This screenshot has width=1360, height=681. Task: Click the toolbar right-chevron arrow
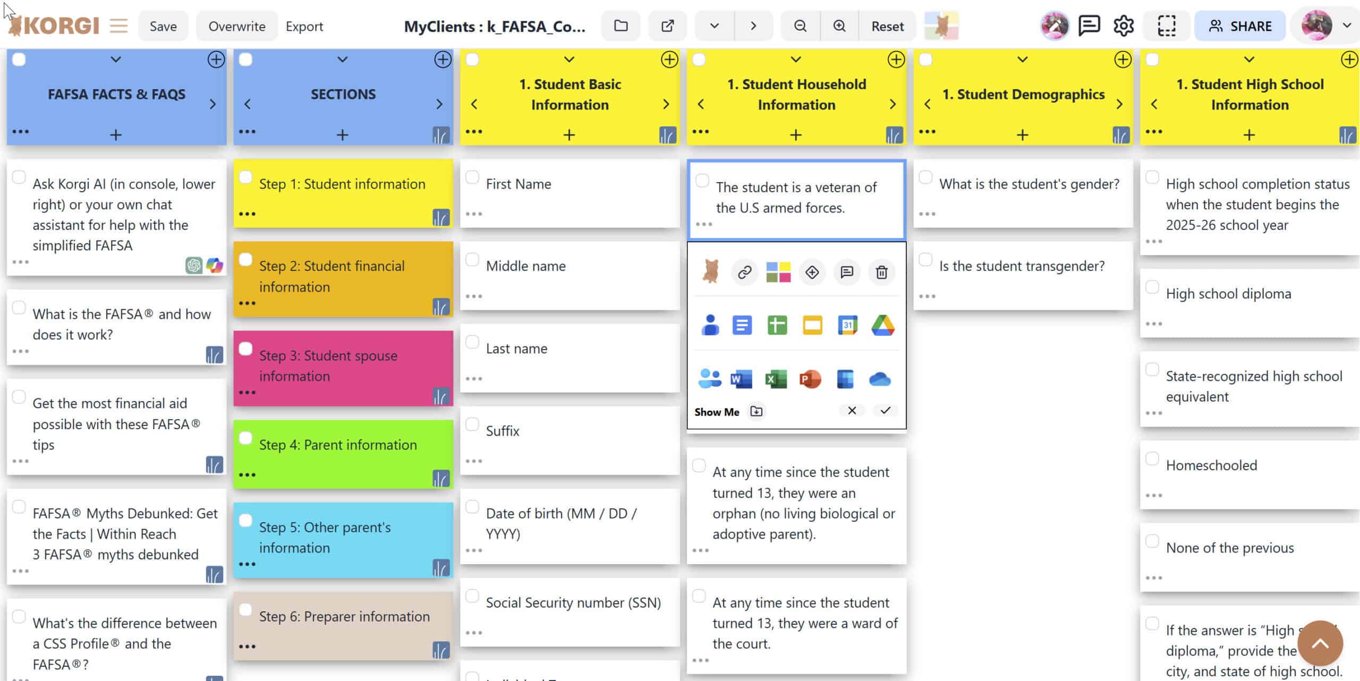point(753,26)
